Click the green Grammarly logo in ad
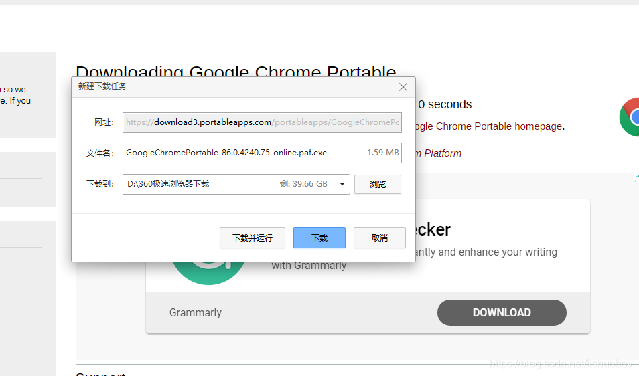Viewport: 639px width, 376px height. (x=209, y=273)
